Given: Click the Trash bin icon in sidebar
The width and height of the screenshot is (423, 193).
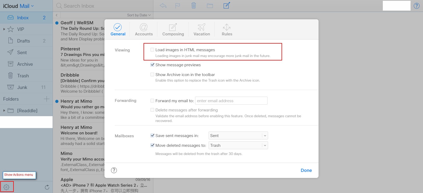Looking at the screenshot, I should (11, 76).
